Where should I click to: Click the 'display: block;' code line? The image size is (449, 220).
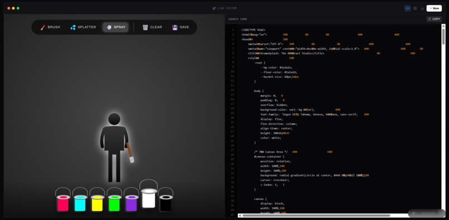click(272, 203)
